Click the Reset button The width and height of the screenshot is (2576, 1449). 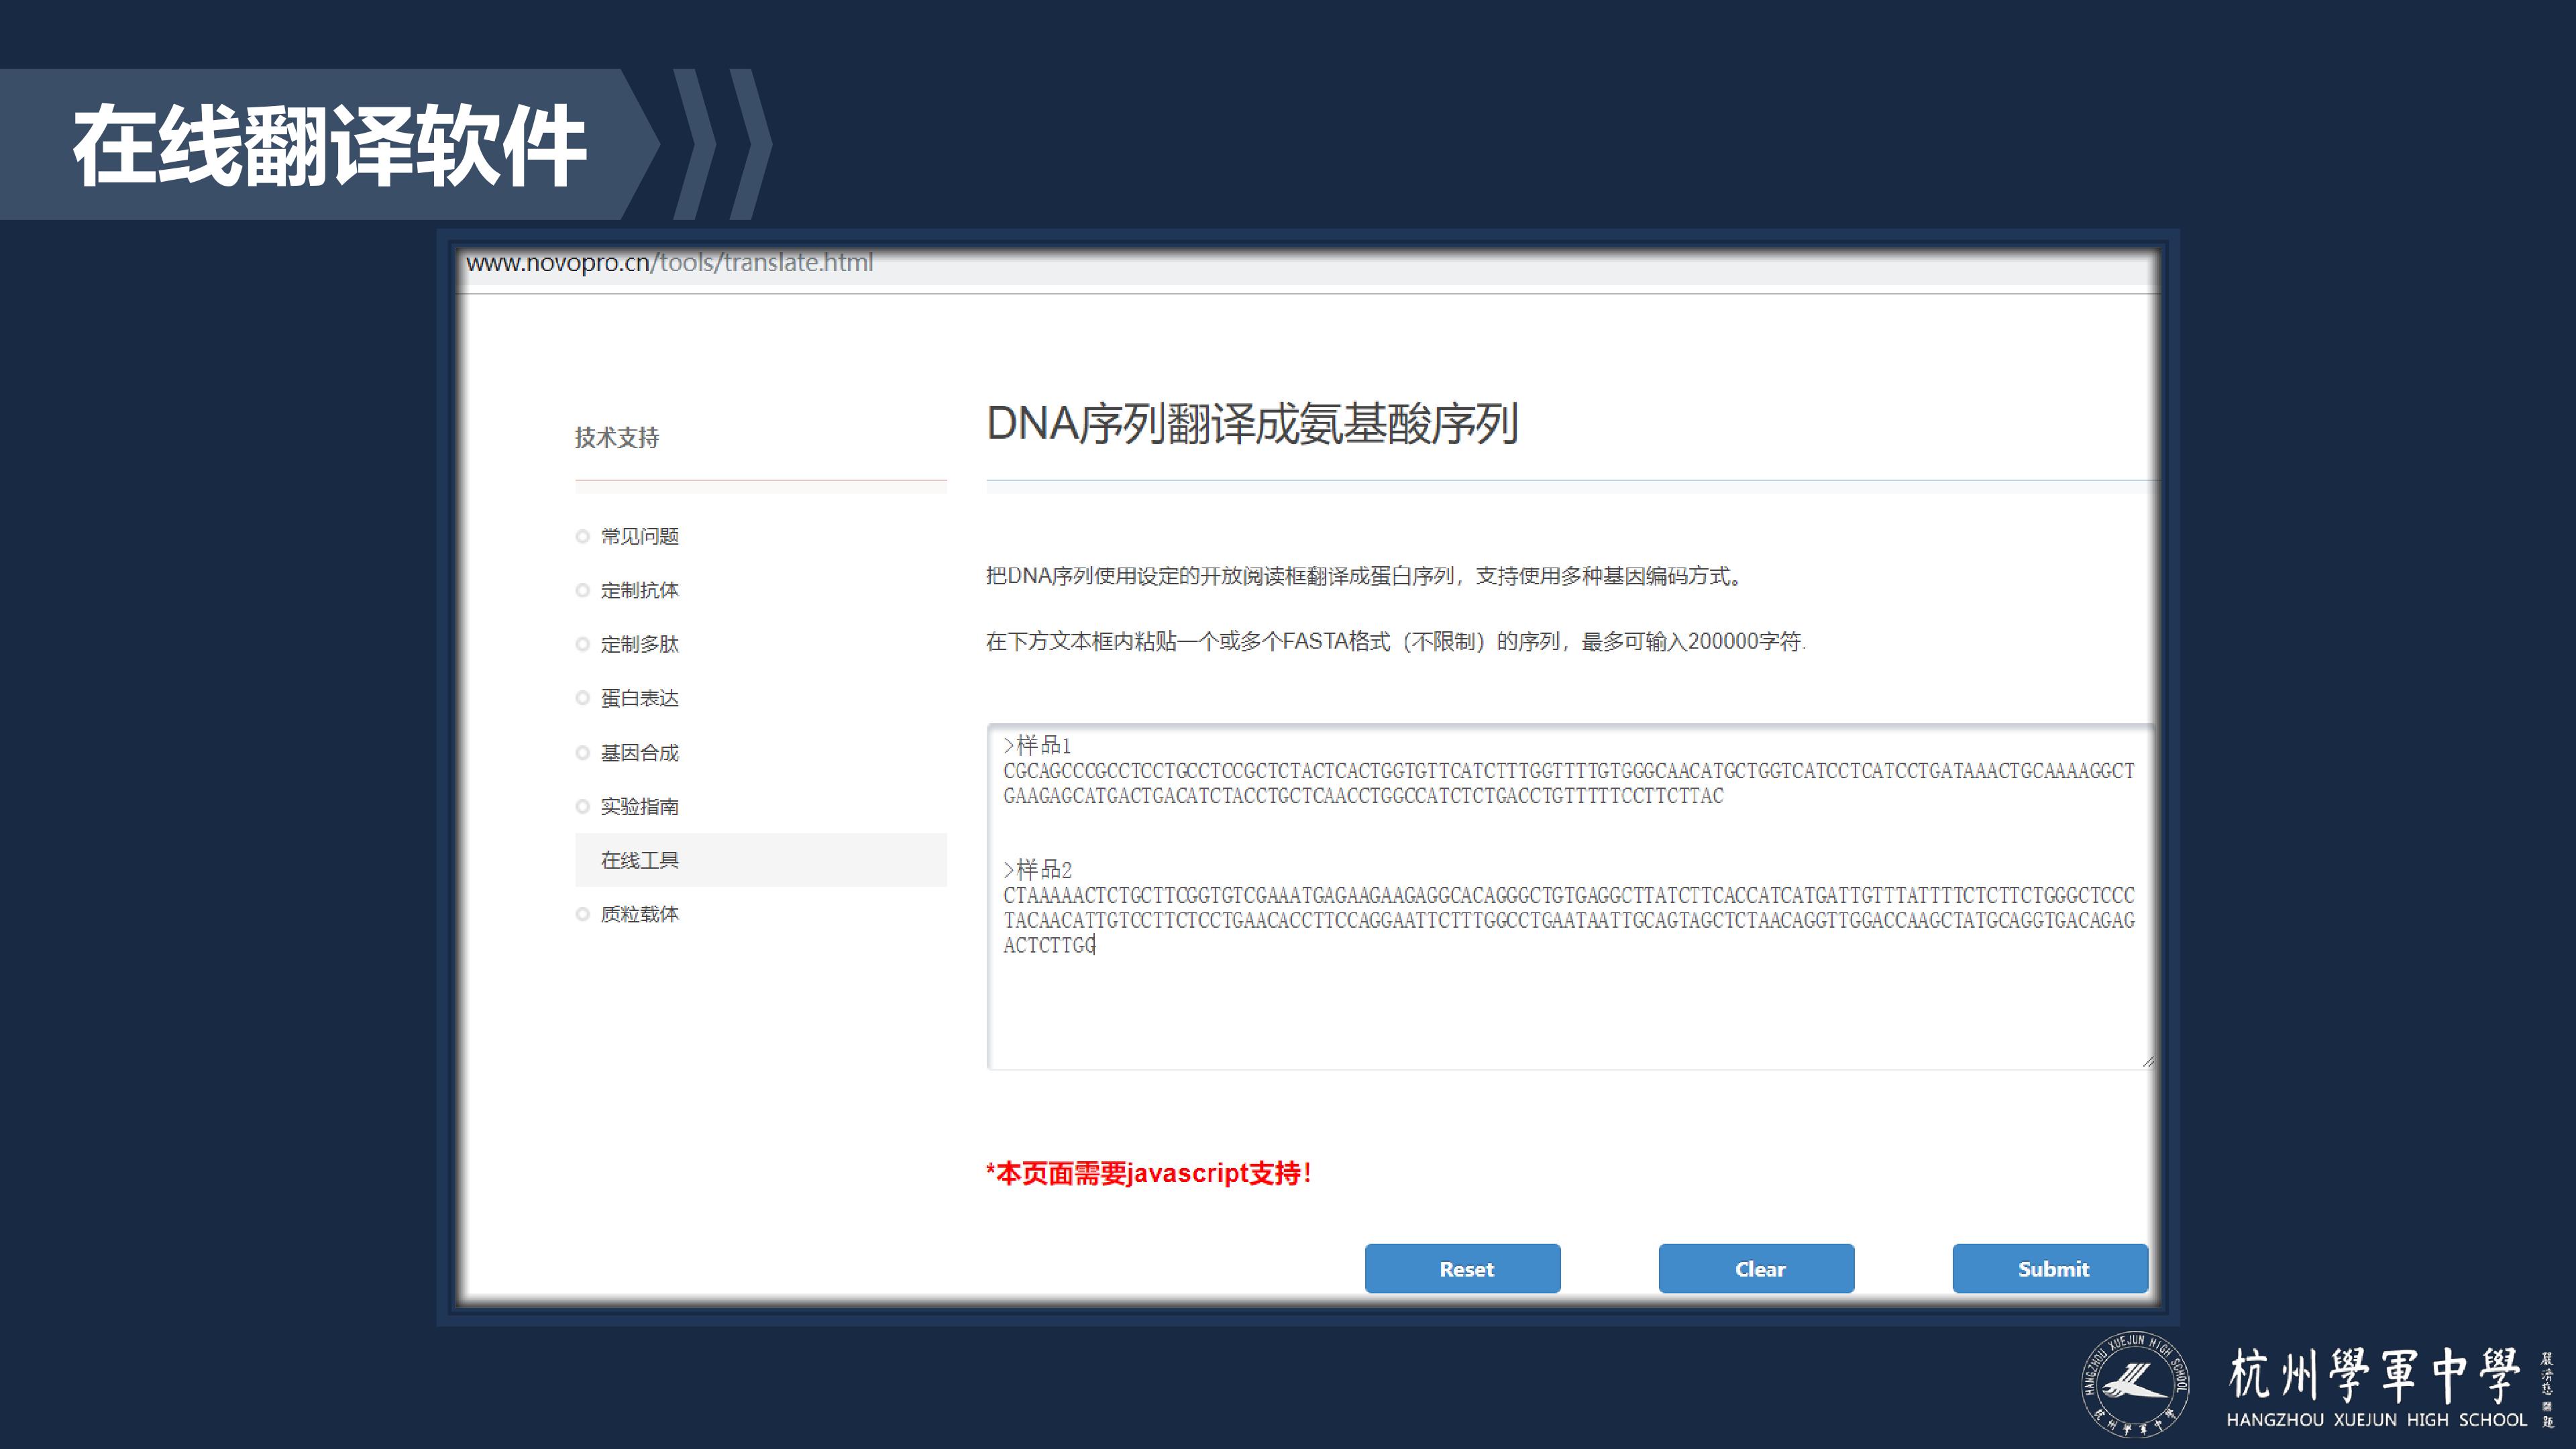pyautogui.click(x=1462, y=1268)
